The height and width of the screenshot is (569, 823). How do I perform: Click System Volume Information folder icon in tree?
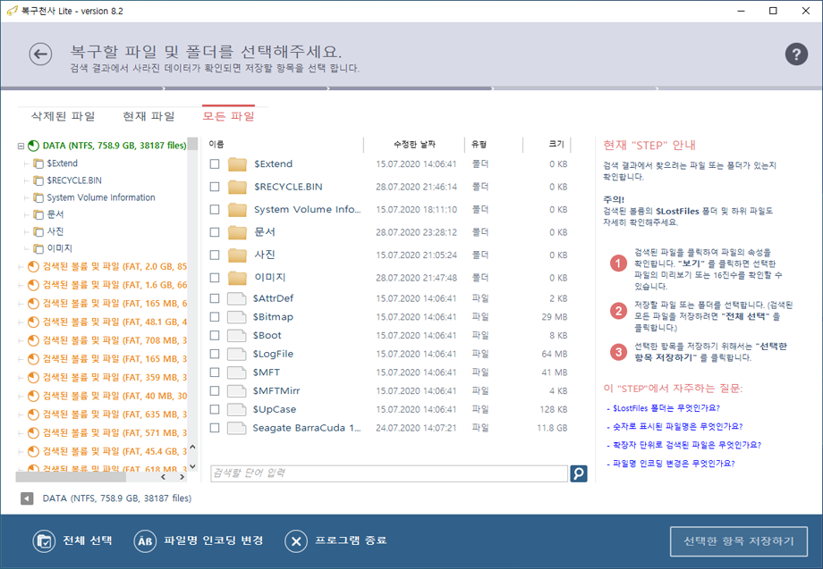coord(38,197)
